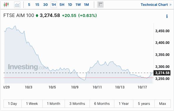174x111 pixels.
Task: Open the Technical Chart link
Action: click(x=156, y=5)
